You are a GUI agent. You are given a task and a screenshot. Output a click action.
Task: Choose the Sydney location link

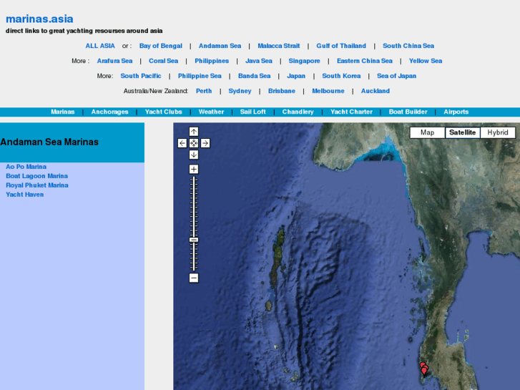click(x=240, y=91)
